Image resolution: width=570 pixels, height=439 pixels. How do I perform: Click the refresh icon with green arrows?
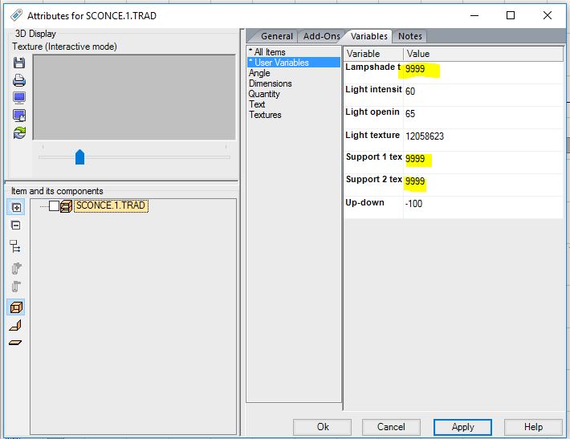coord(19,133)
